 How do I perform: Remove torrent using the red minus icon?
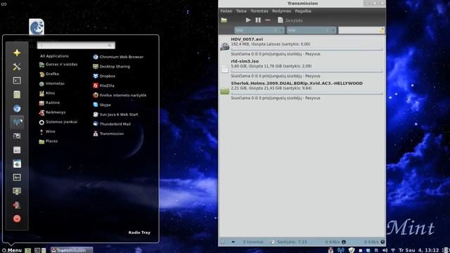click(x=268, y=20)
